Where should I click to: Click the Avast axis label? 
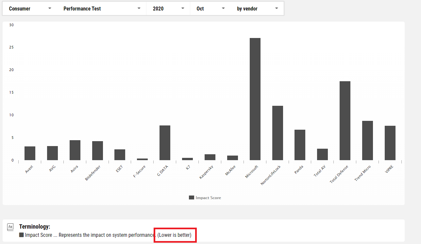point(29,169)
